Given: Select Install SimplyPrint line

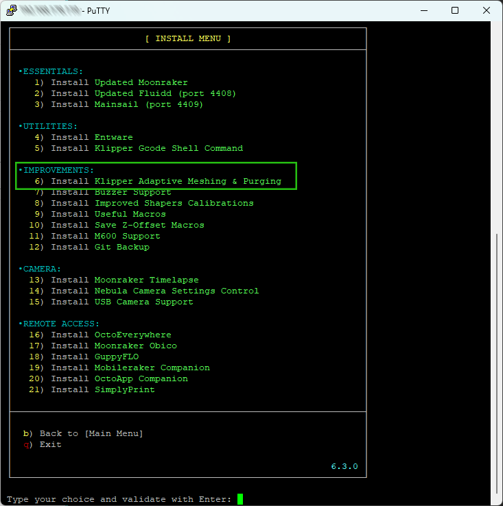Looking at the screenshot, I should point(92,389).
